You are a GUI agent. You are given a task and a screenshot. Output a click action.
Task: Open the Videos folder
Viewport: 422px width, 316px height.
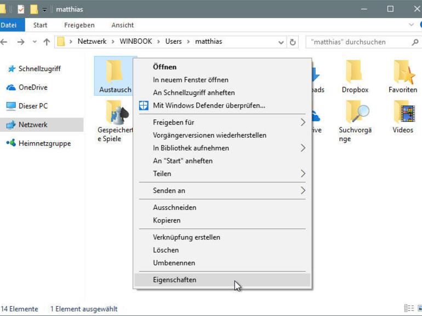[403, 117]
